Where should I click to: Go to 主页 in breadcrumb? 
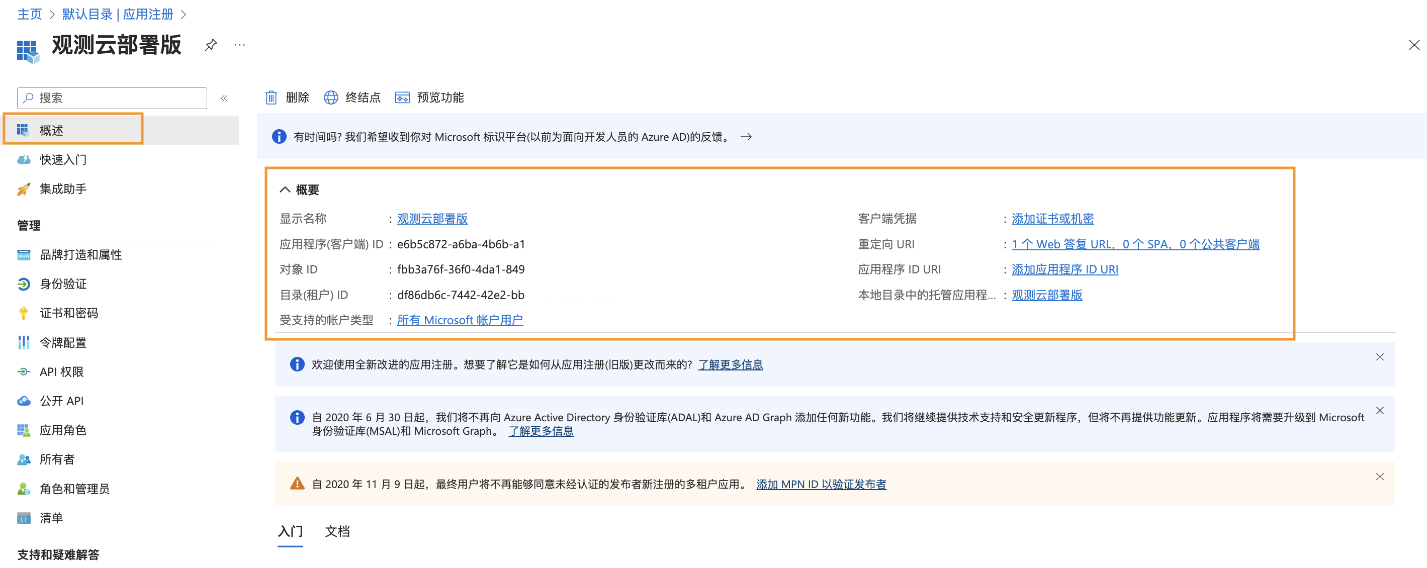(x=29, y=14)
